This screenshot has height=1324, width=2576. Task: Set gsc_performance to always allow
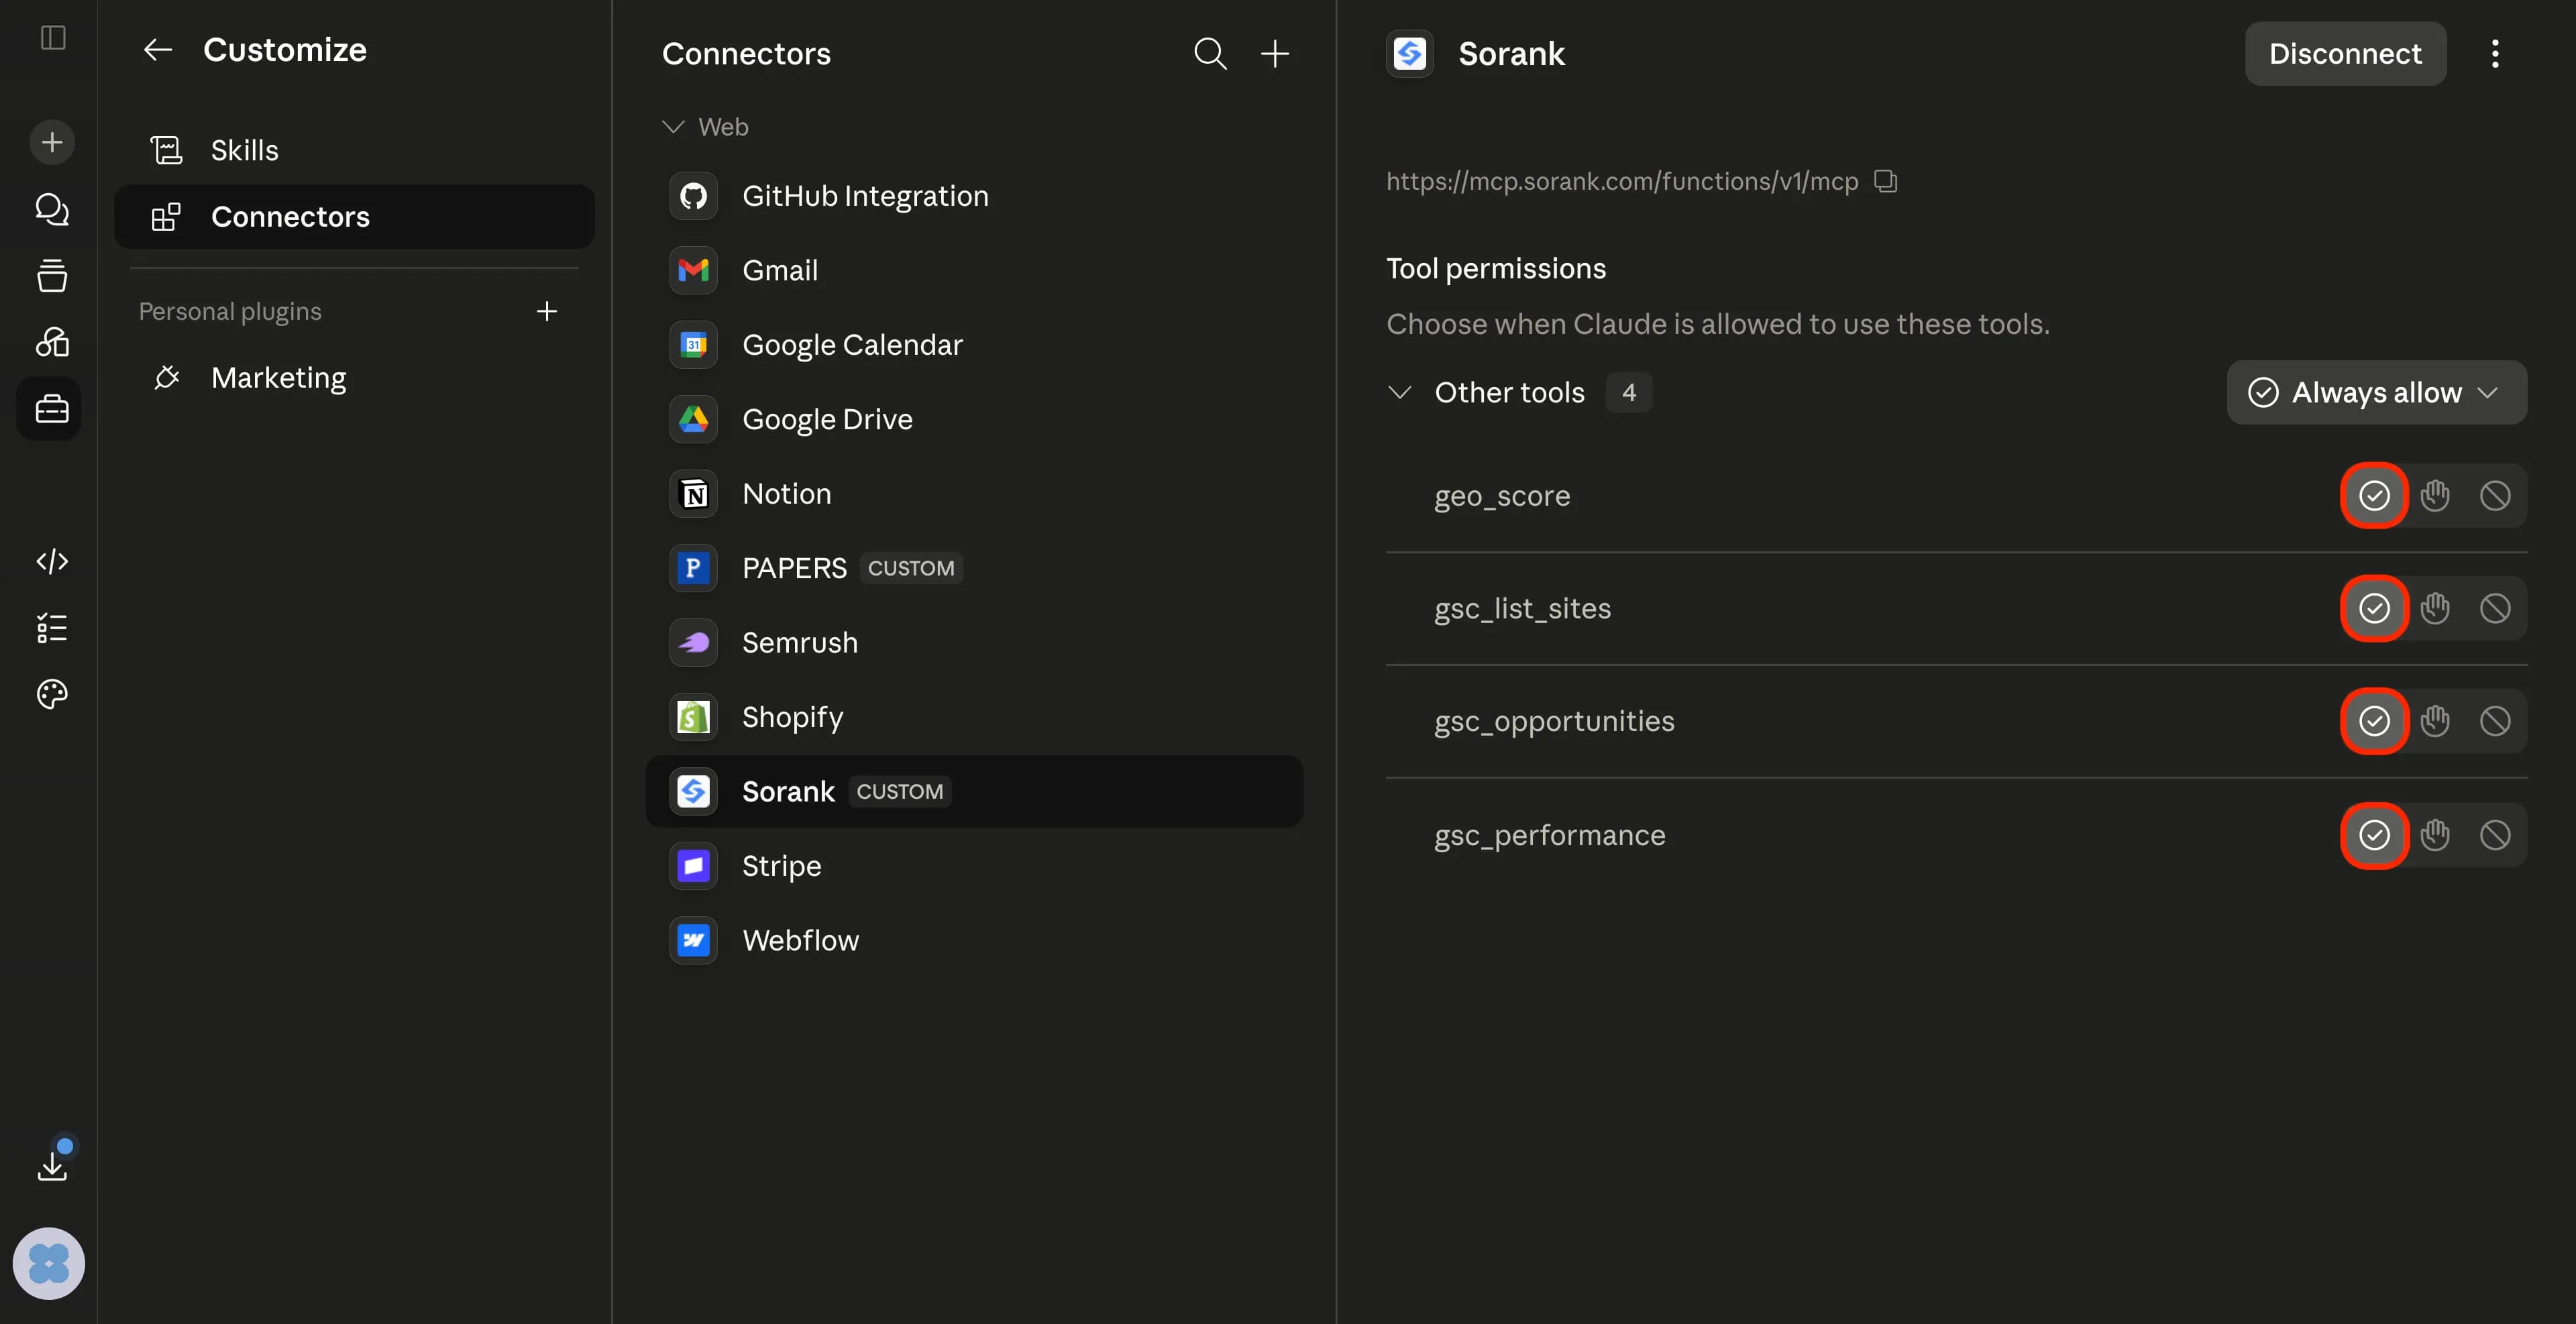2375,836
